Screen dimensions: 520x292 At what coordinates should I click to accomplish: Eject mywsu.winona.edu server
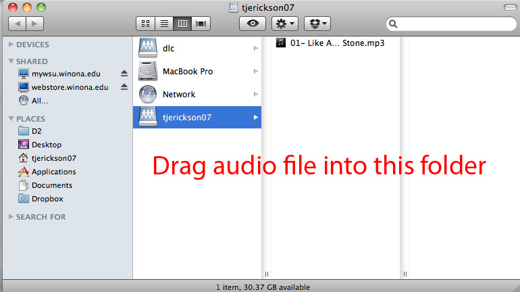tap(124, 74)
